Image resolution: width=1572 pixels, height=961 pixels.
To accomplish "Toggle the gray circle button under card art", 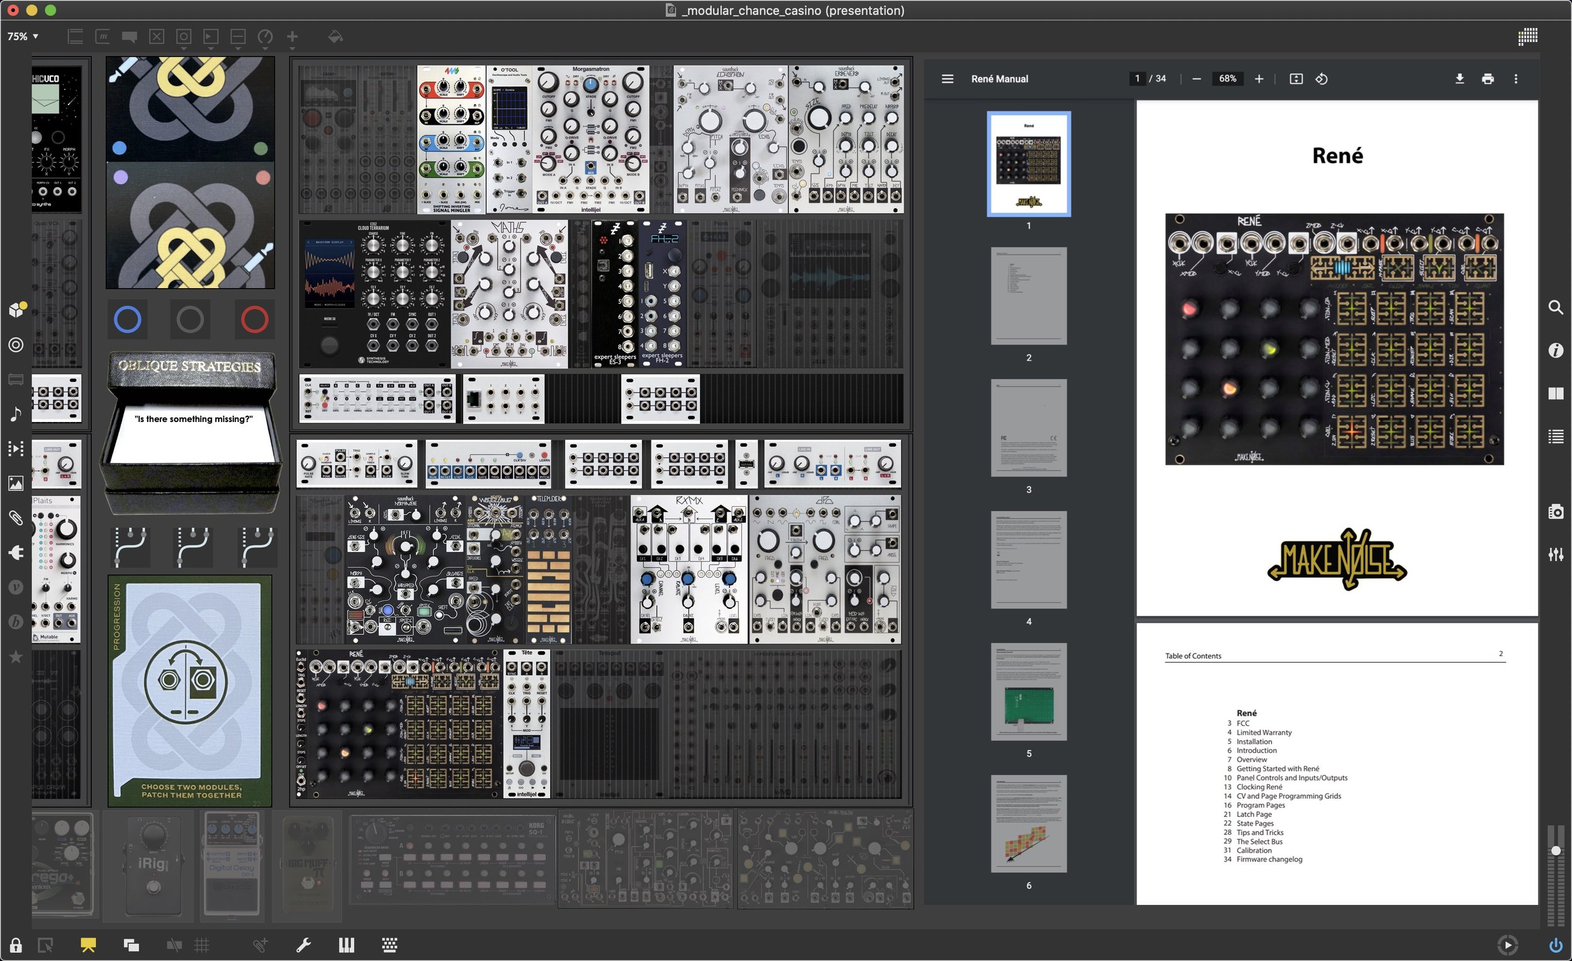I will 190,319.
